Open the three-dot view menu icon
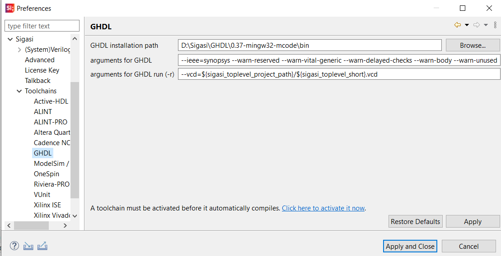 pyautogui.click(x=495, y=25)
